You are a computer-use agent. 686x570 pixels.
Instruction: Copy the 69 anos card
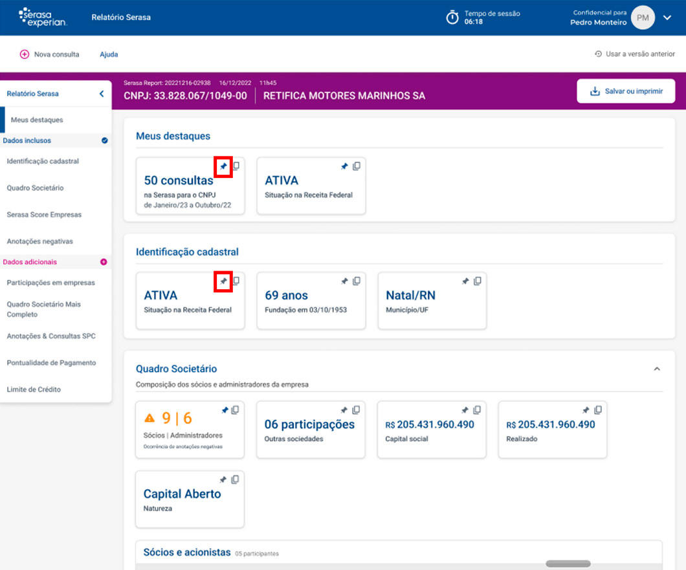point(357,281)
